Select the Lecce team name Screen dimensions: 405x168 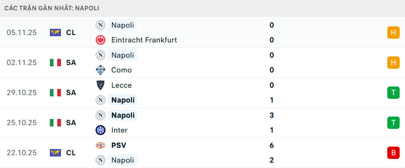pos(122,85)
